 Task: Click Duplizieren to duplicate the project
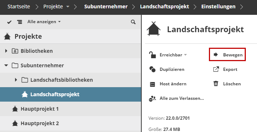(172, 69)
